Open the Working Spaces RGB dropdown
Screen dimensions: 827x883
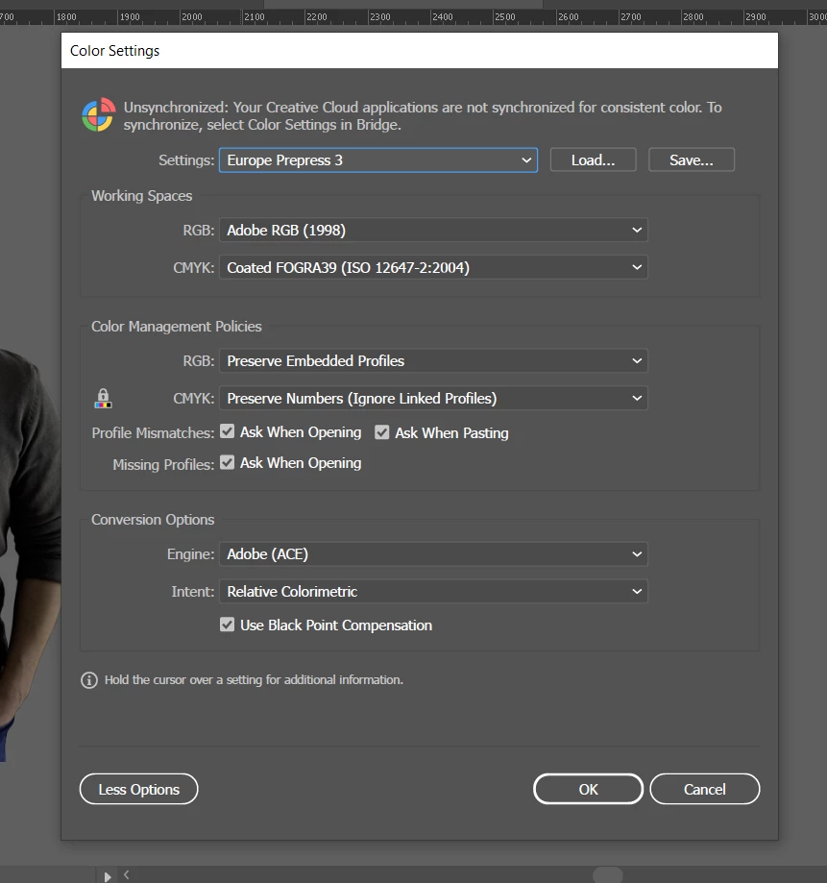433,231
